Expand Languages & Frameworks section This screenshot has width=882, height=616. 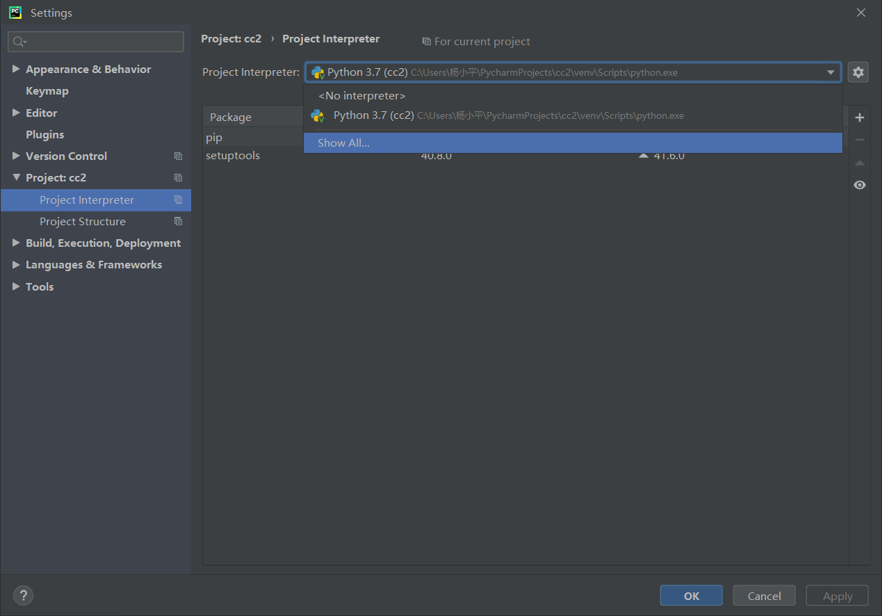pyautogui.click(x=16, y=264)
